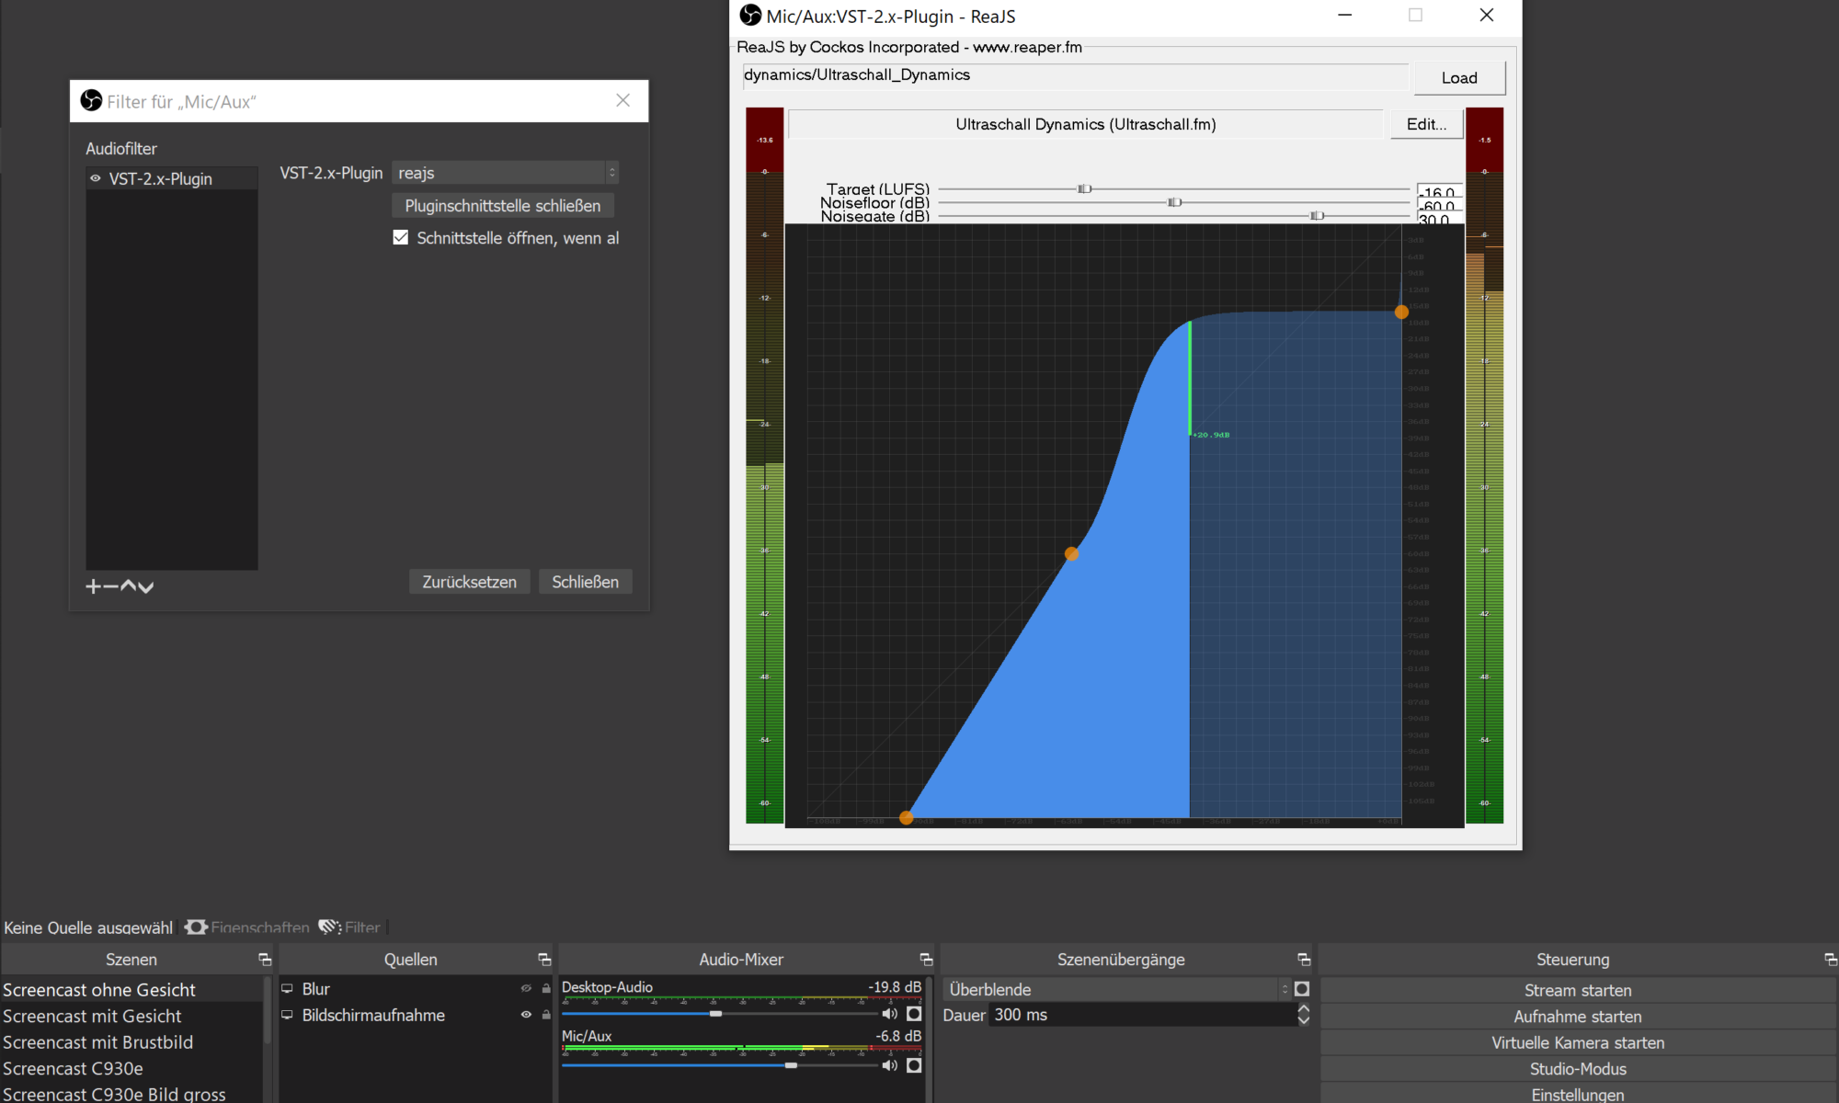
Task: Click middle orange curve point
Action: (1071, 553)
